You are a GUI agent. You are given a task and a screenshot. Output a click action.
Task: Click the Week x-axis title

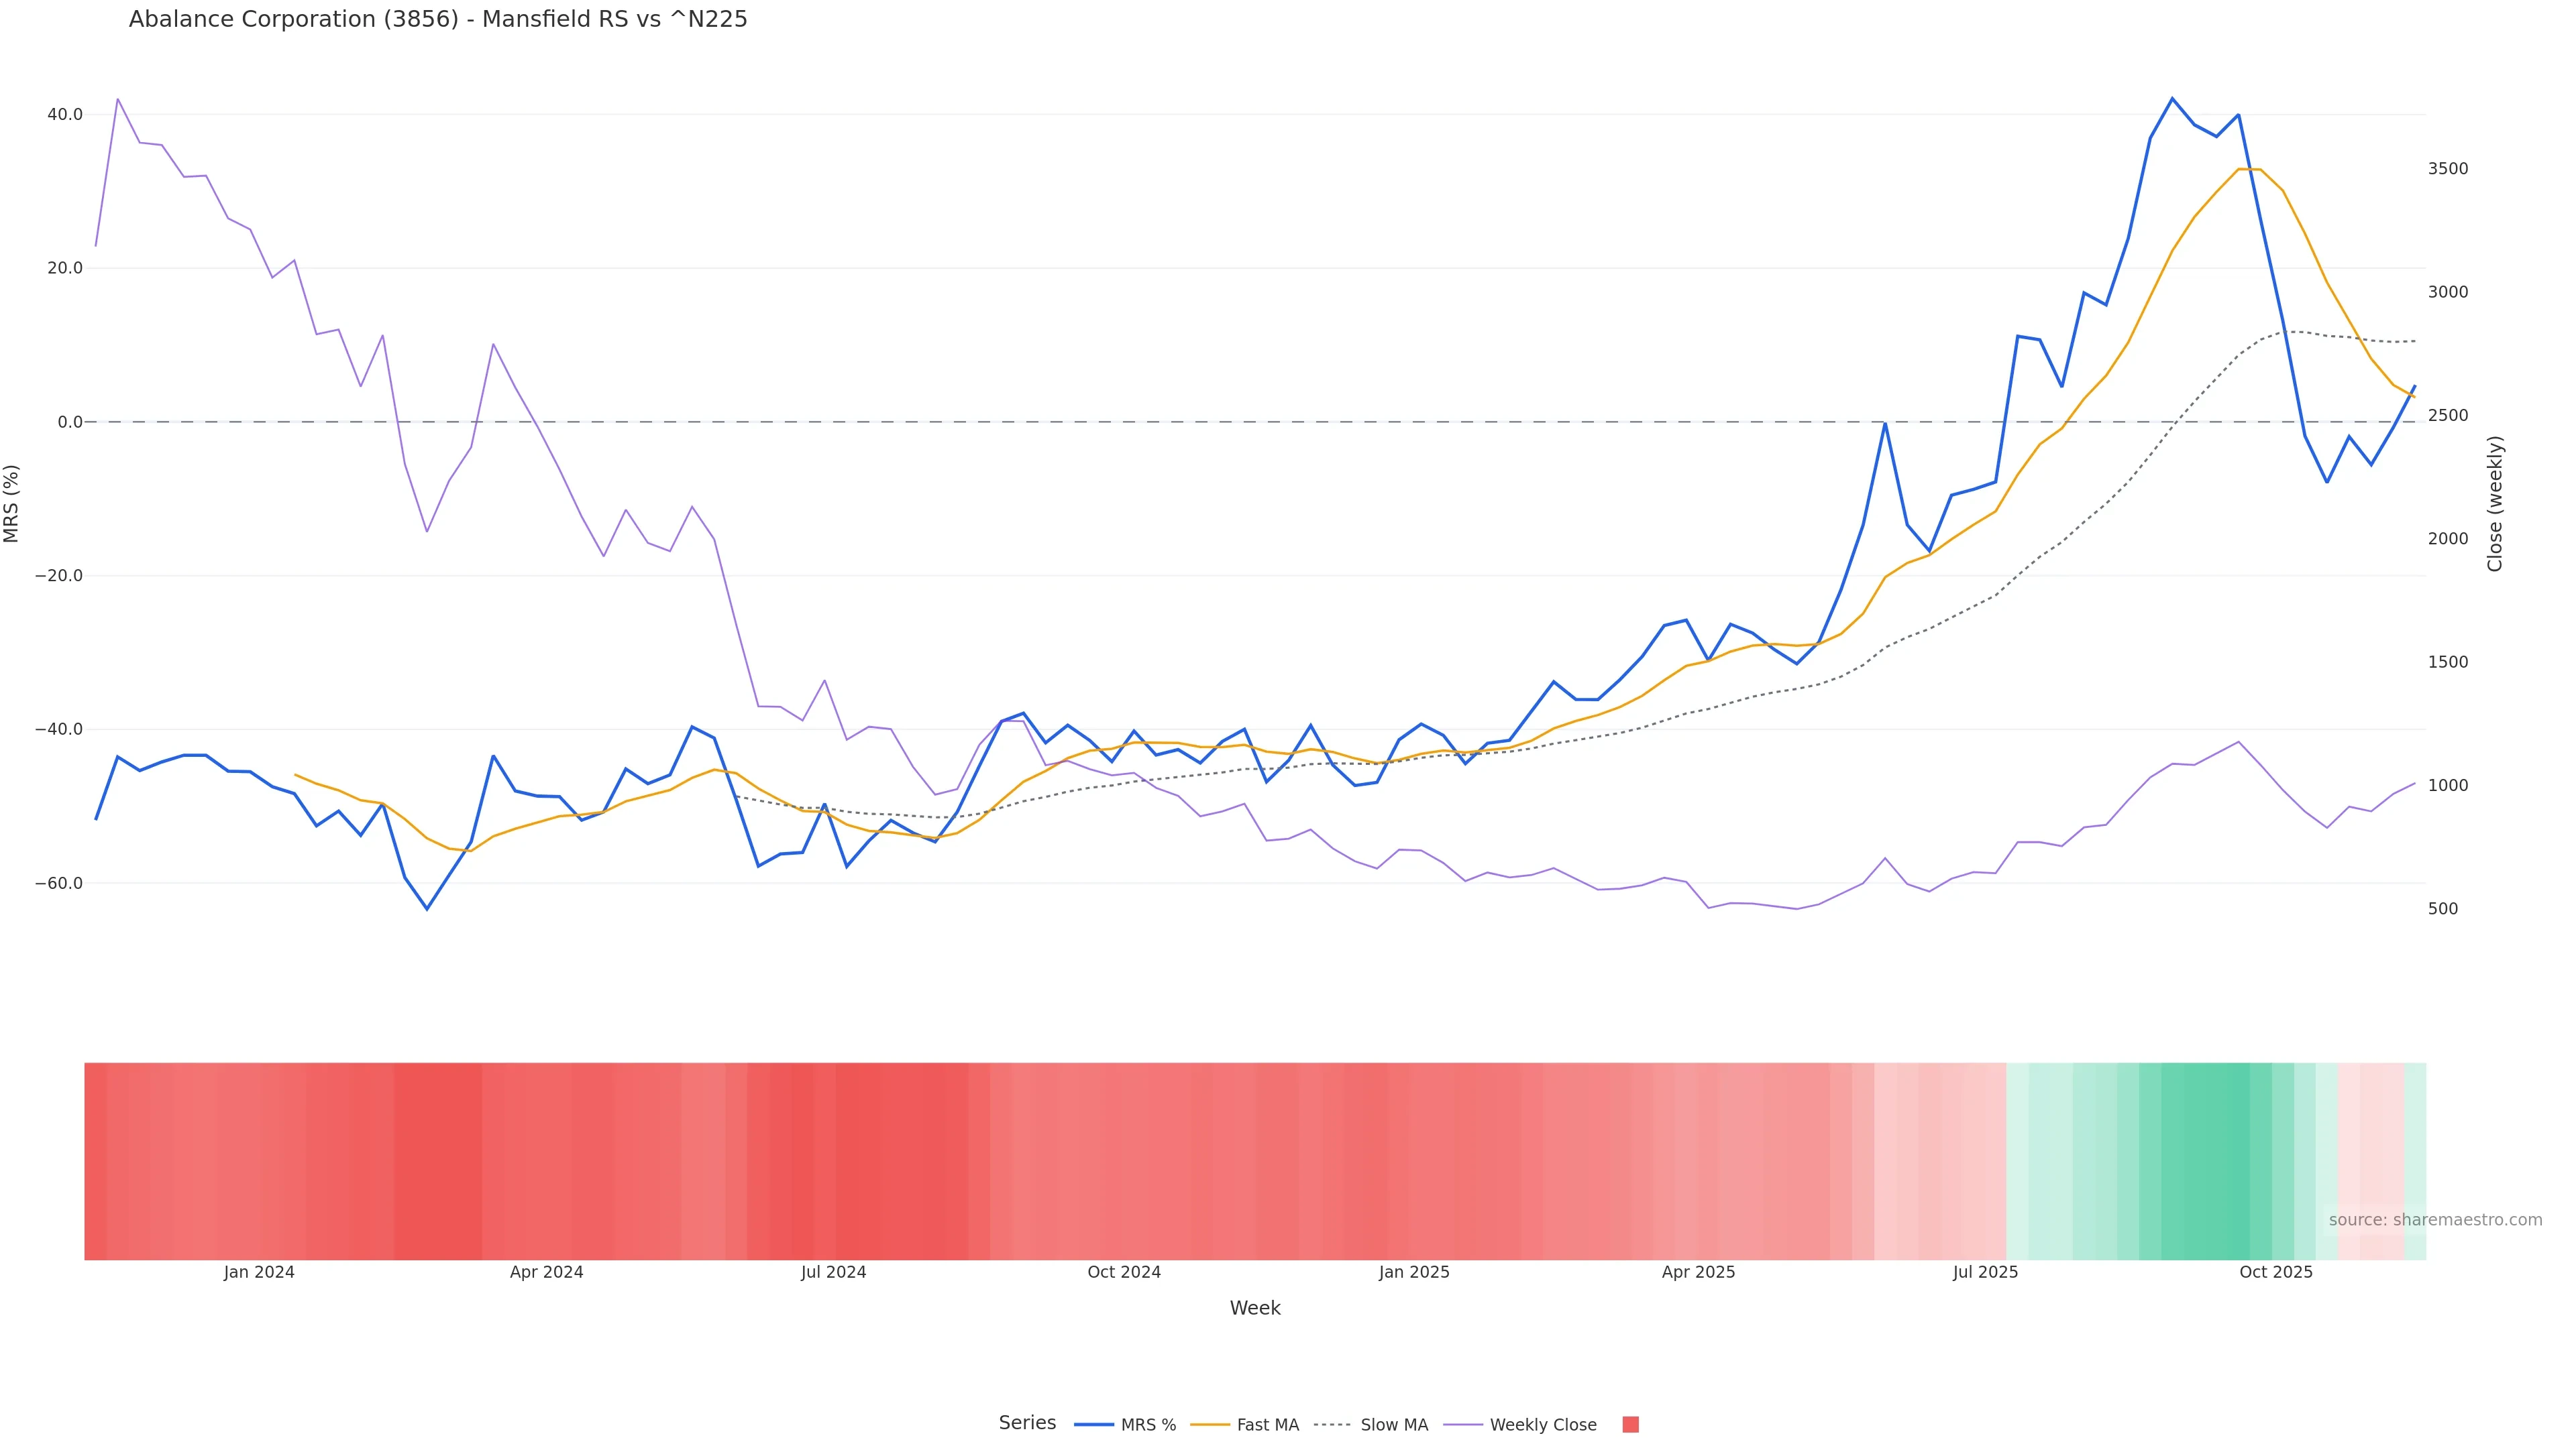coord(1254,1308)
